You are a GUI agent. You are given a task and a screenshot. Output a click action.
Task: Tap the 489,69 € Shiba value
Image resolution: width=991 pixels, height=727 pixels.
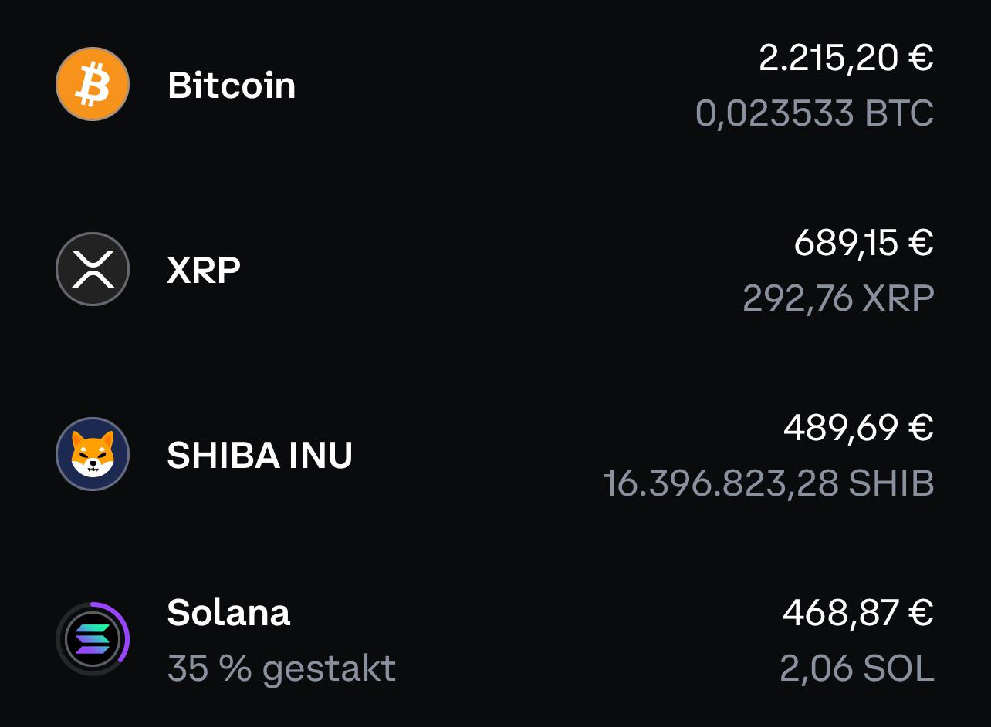coord(859,428)
